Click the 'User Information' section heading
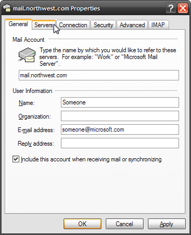Image resolution: width=191 pixels, height=235 pixels. point(32,91)
